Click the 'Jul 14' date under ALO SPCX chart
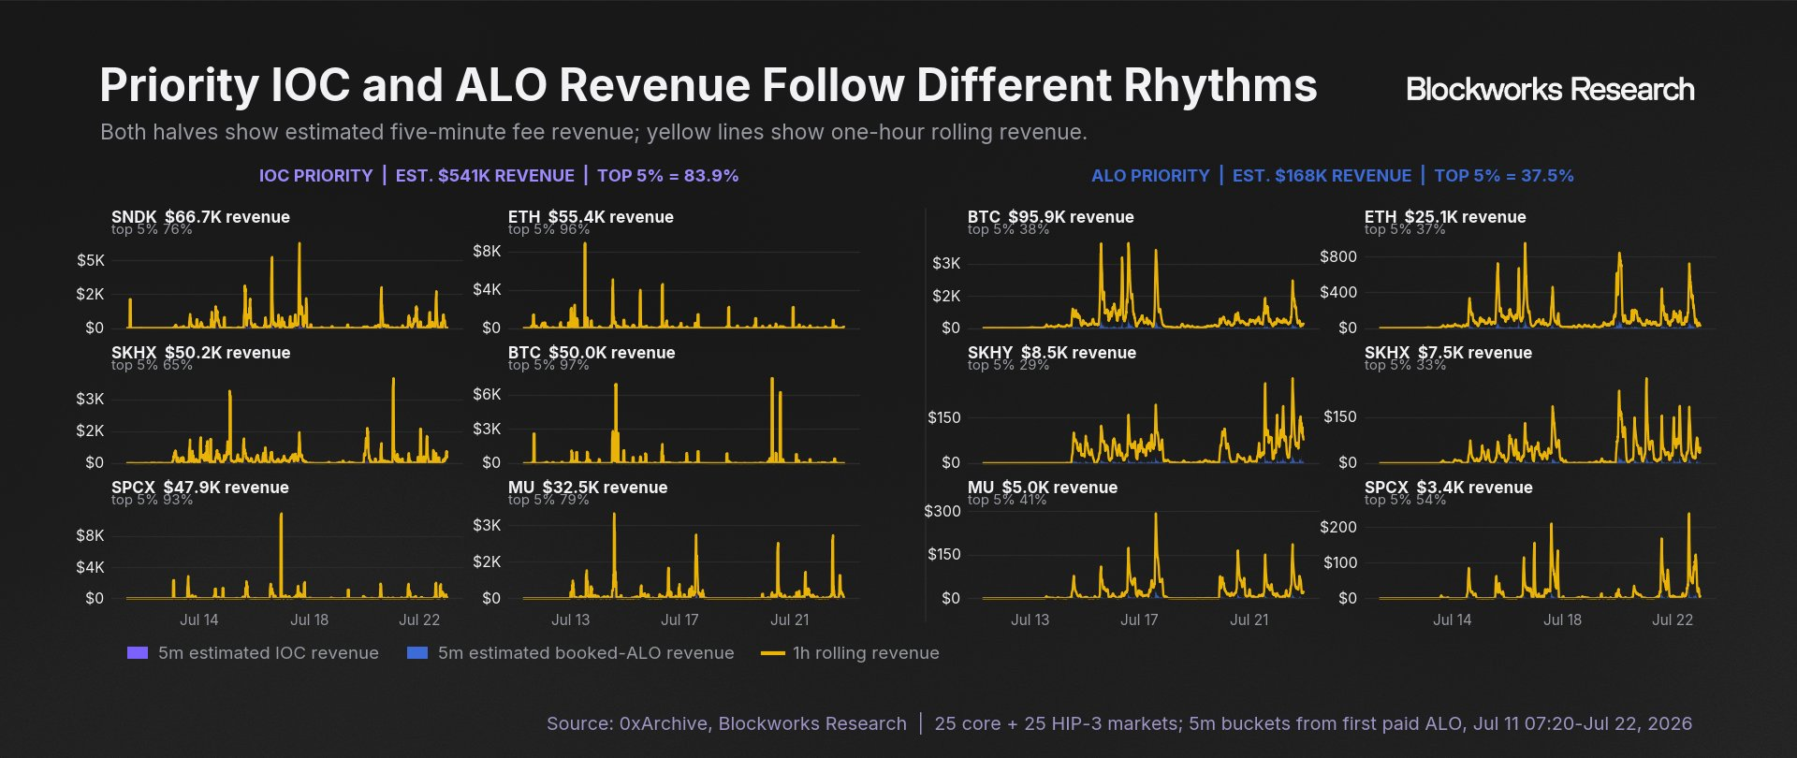Screen dimensions: 1797x758 tap(1452, 620)
